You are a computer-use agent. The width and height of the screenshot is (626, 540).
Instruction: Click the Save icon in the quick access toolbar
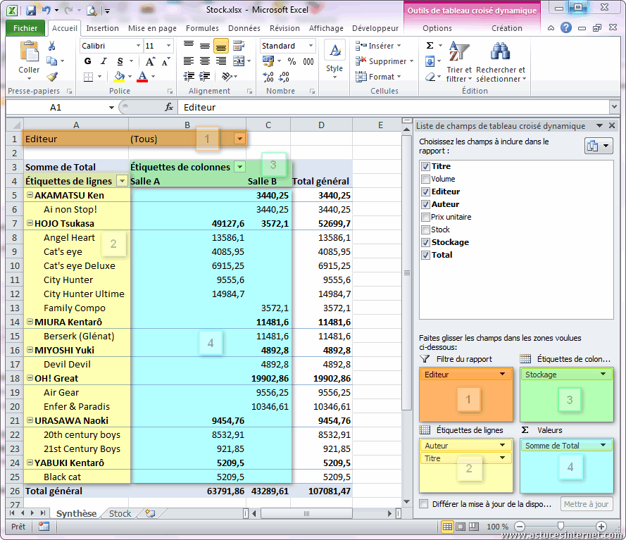[31, 11]
